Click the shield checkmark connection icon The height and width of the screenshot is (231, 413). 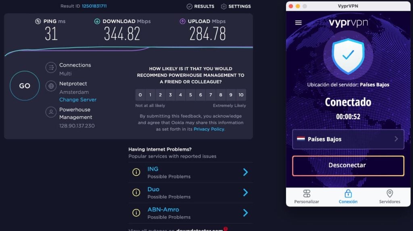(348, 56)
